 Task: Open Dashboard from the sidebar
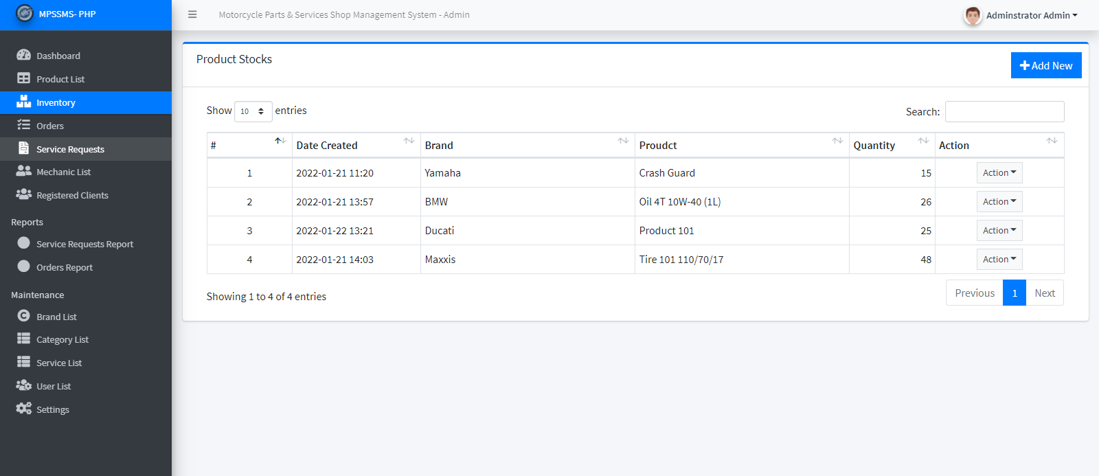point(86,56)
